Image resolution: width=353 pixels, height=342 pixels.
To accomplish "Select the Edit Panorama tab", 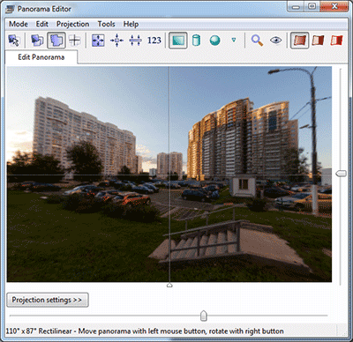I will click(x=41, y=57).
